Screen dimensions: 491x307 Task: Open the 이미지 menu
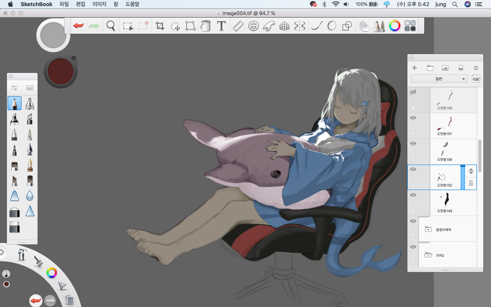(x=100, y=4)
